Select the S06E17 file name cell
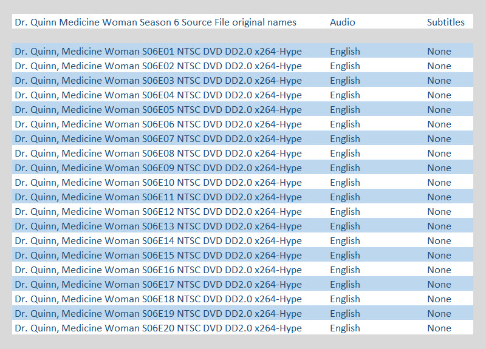Screen dimensions: 486x349 (x=158, y=284)
